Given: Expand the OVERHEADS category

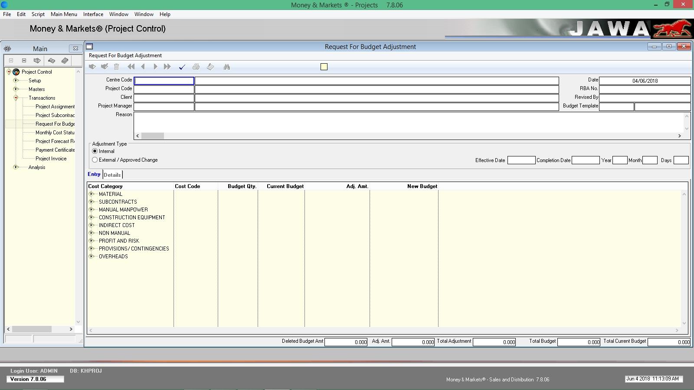Looking at the screenshot, I should point(92,257).
